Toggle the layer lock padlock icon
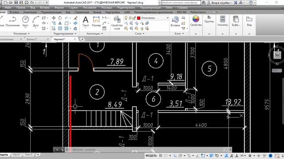The image size is (284, 159). (x=134, y=18)
